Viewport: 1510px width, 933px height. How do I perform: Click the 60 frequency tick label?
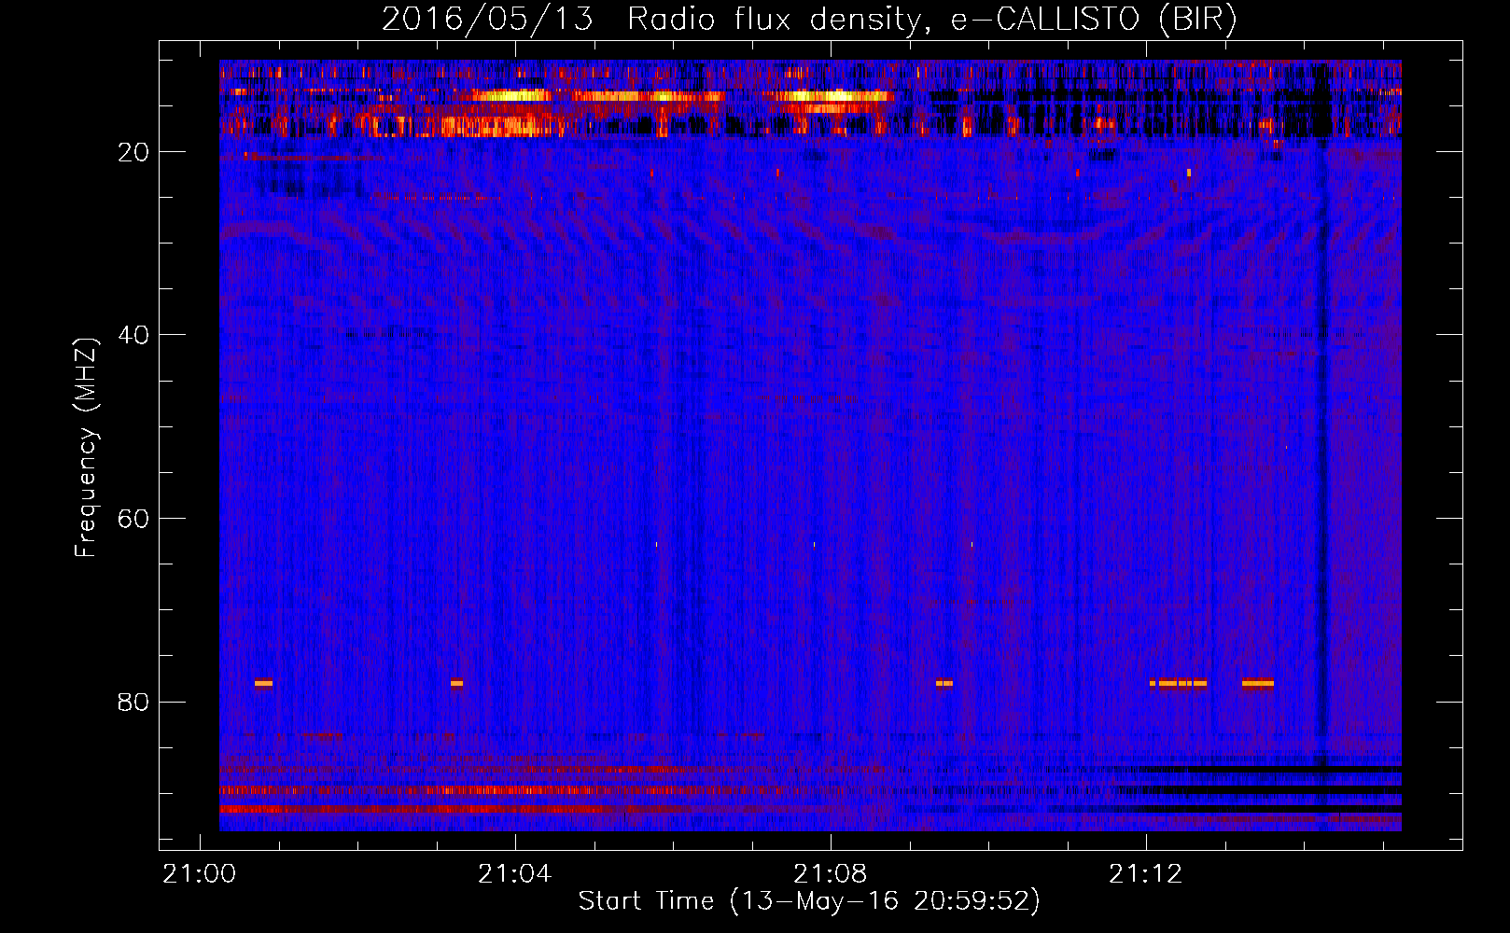coord(133,519)
